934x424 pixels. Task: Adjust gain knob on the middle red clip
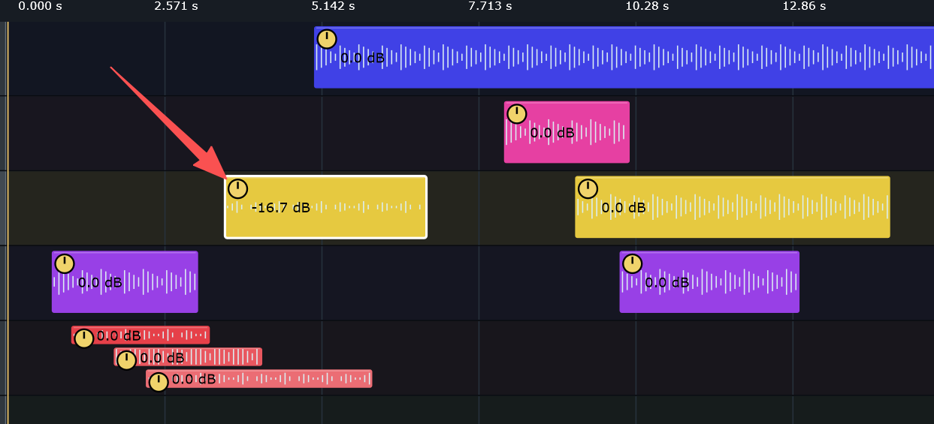[x=126, y=360]
